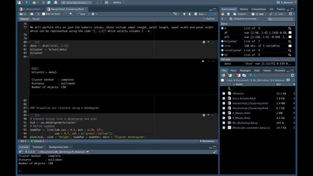This screenshot has width=313, height=176.
Task: Inspect irisCluster with magnifier icon
Action: coord(290,50)
